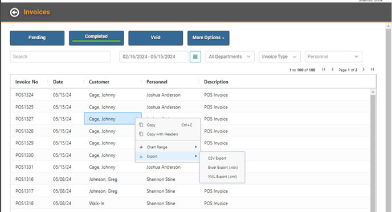Viewport: 392px width, 212px height.
Task: Expand the Chart Range submenu arrow
Action: (x=196, y=147)
